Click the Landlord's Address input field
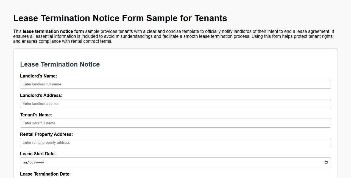This screenshot has height=178, width=351. coord(175,104)
